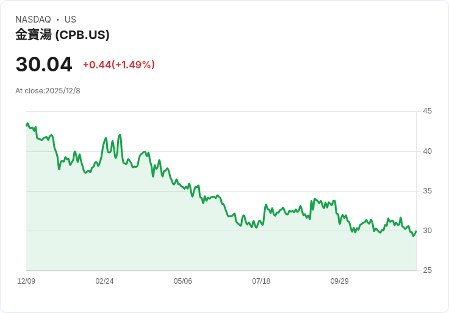Click the red +0.44(+1.49%) price change
The image size is (449, 313).
[119, 65]
